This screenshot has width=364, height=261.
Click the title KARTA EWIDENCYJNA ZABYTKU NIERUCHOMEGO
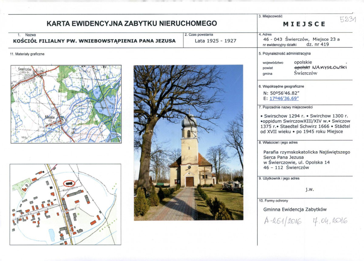pyautogui.click(x=132, y=23)
